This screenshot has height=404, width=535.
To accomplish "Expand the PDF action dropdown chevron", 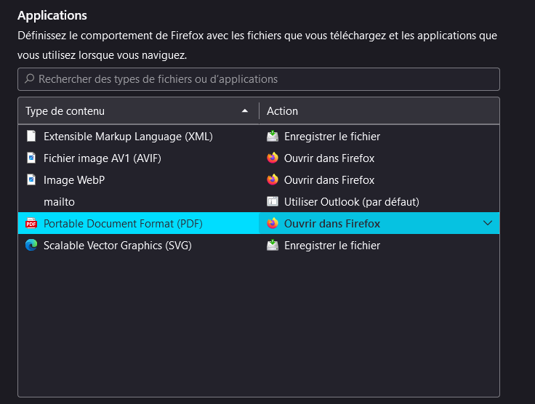I will (x=488, y=223).
